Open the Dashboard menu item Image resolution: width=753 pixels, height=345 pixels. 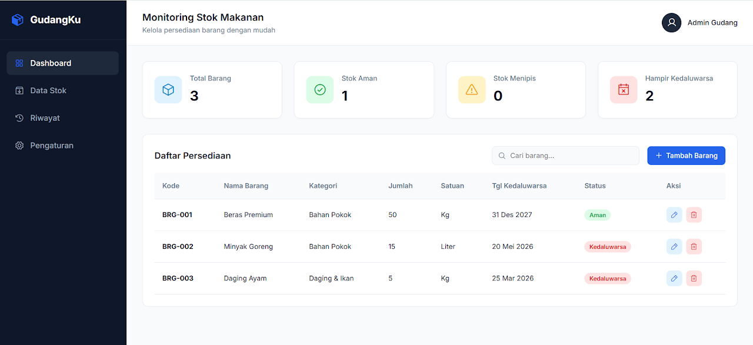click(62, 63)
